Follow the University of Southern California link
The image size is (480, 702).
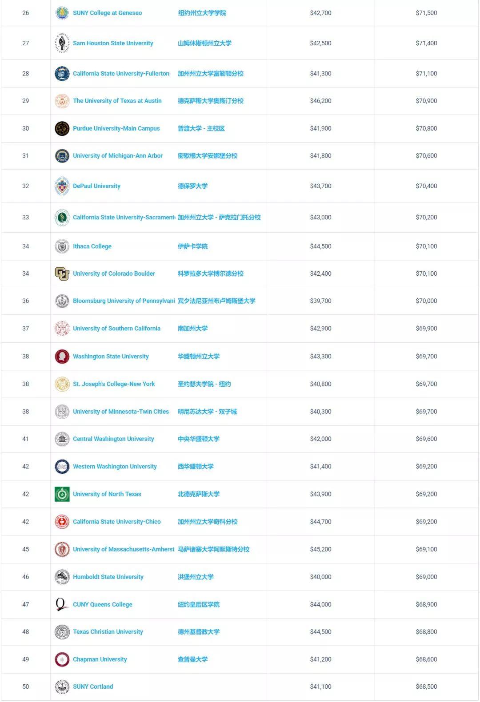coord(116,329)
